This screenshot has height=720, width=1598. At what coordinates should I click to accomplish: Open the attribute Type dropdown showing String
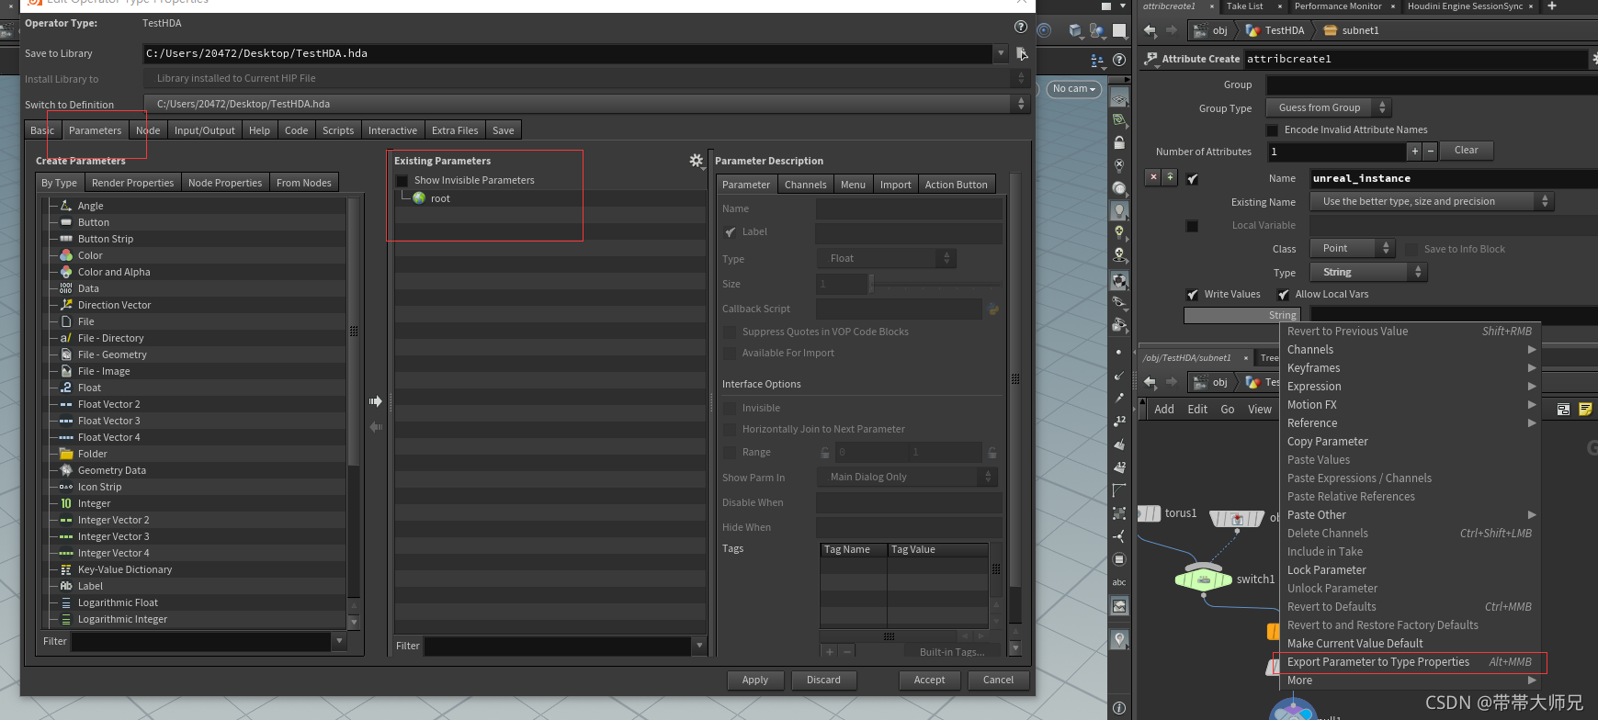pyautogui.click(x=1367, y=273)
